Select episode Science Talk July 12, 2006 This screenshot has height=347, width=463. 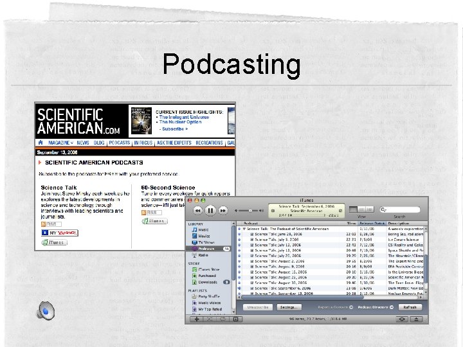(x=330, y=245)
